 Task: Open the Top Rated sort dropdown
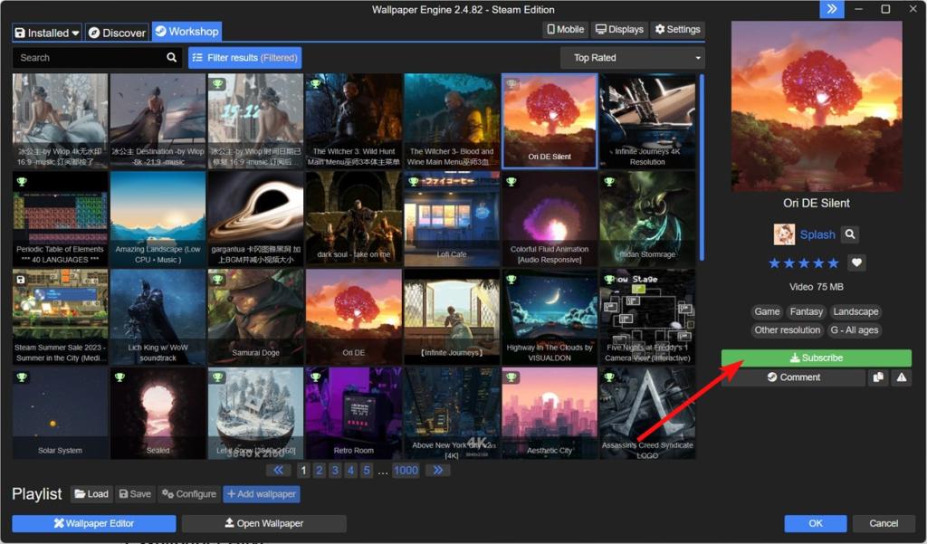(x=632, y=57)
